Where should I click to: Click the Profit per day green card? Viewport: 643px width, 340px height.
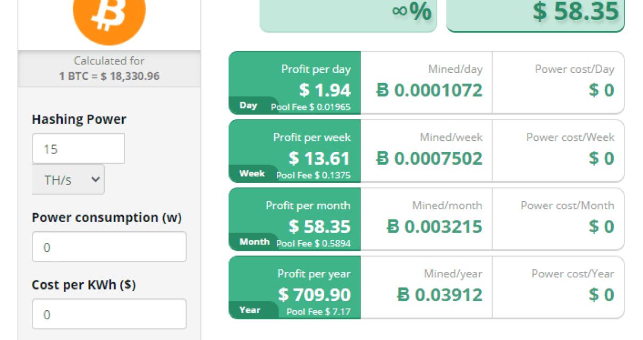click(x=294, y=82)
